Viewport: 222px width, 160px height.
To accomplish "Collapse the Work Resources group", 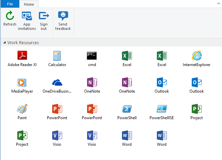I will tap(5, 42).
